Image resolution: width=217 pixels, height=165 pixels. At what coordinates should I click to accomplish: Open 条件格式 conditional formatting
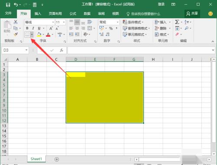pos(133,22)
